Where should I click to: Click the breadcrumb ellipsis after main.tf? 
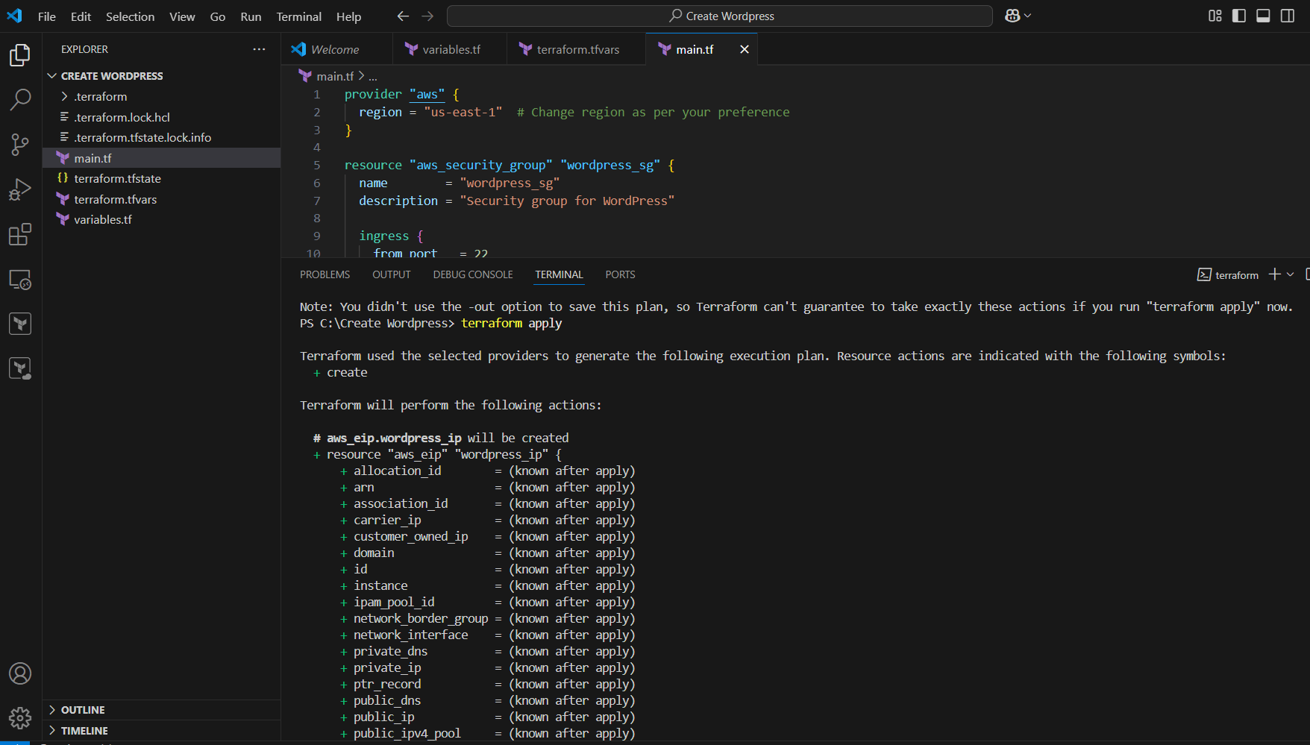372,76
